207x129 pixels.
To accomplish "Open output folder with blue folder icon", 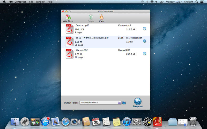I will tap(124, 103).
